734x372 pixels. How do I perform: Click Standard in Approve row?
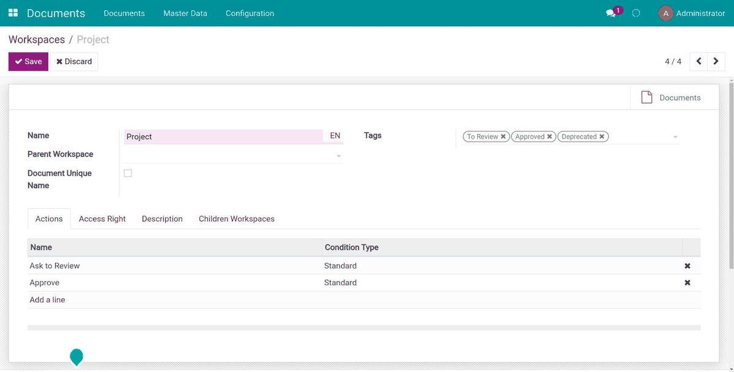point(341,283)
